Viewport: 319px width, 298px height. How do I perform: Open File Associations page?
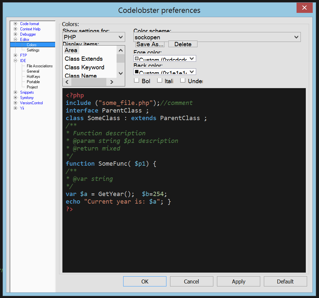(x=40, y=66)
